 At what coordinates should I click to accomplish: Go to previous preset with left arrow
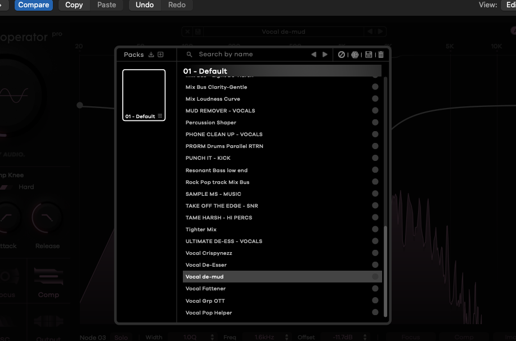coord(314,55)
